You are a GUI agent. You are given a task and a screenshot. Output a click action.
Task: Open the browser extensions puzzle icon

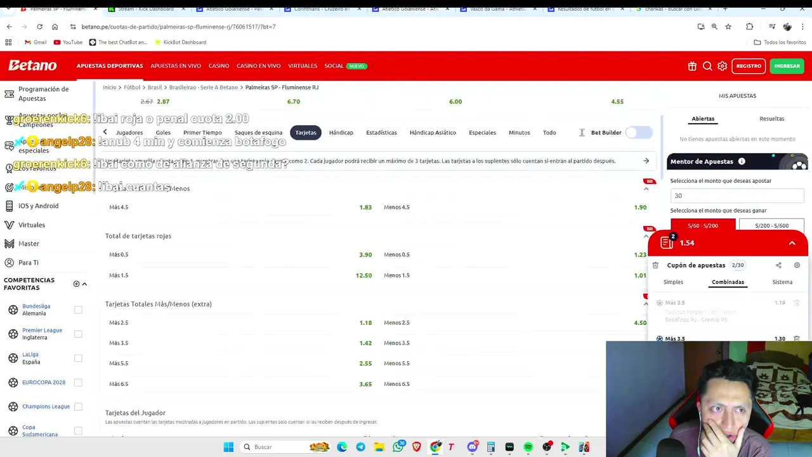tap(749, 27)
